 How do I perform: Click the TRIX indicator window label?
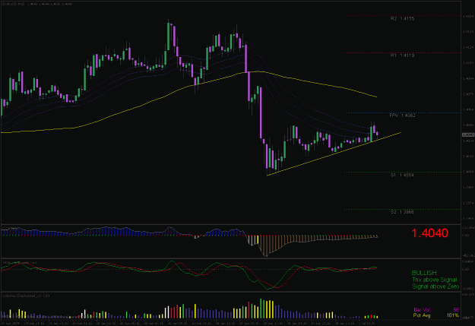point(20,262)
